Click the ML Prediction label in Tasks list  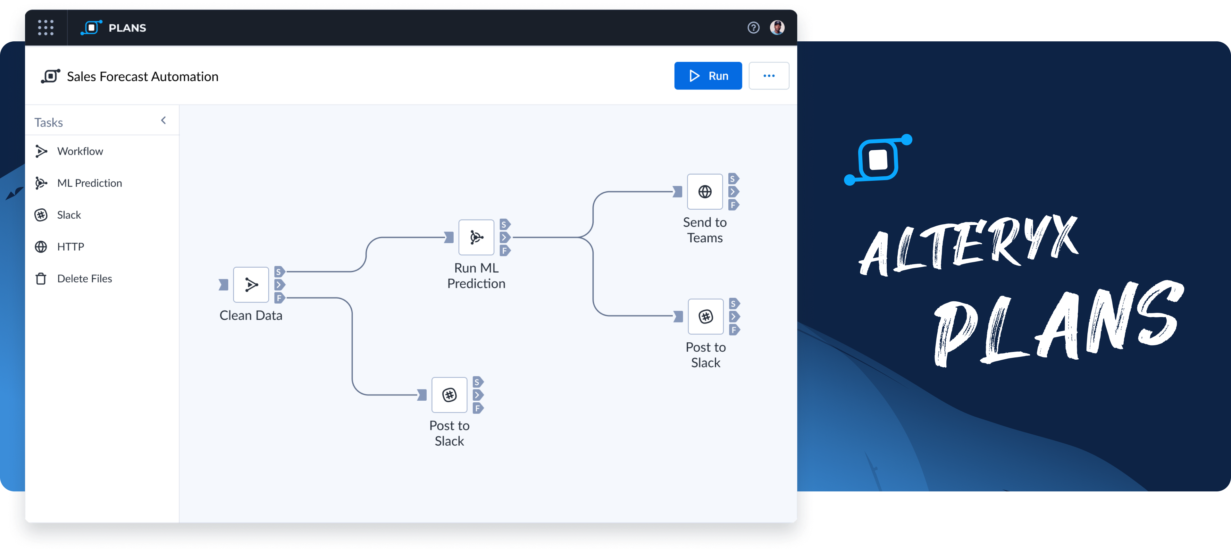[89, 183]
